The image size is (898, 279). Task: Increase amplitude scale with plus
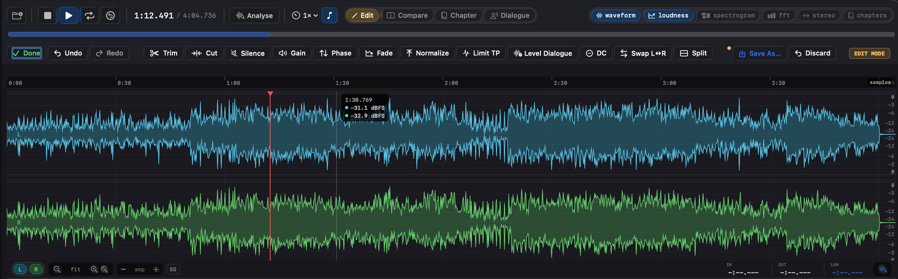(x=156, y=269)
